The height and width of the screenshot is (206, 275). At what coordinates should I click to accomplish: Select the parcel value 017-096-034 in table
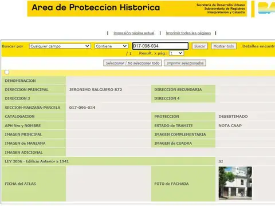click(82, 108)
